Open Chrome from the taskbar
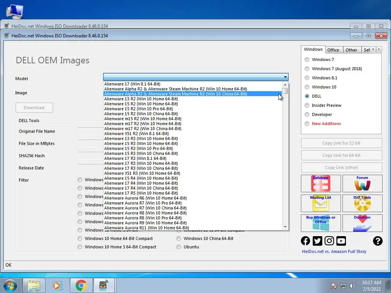Viewport: 391px width, 293px height. (x=81, y=285)
